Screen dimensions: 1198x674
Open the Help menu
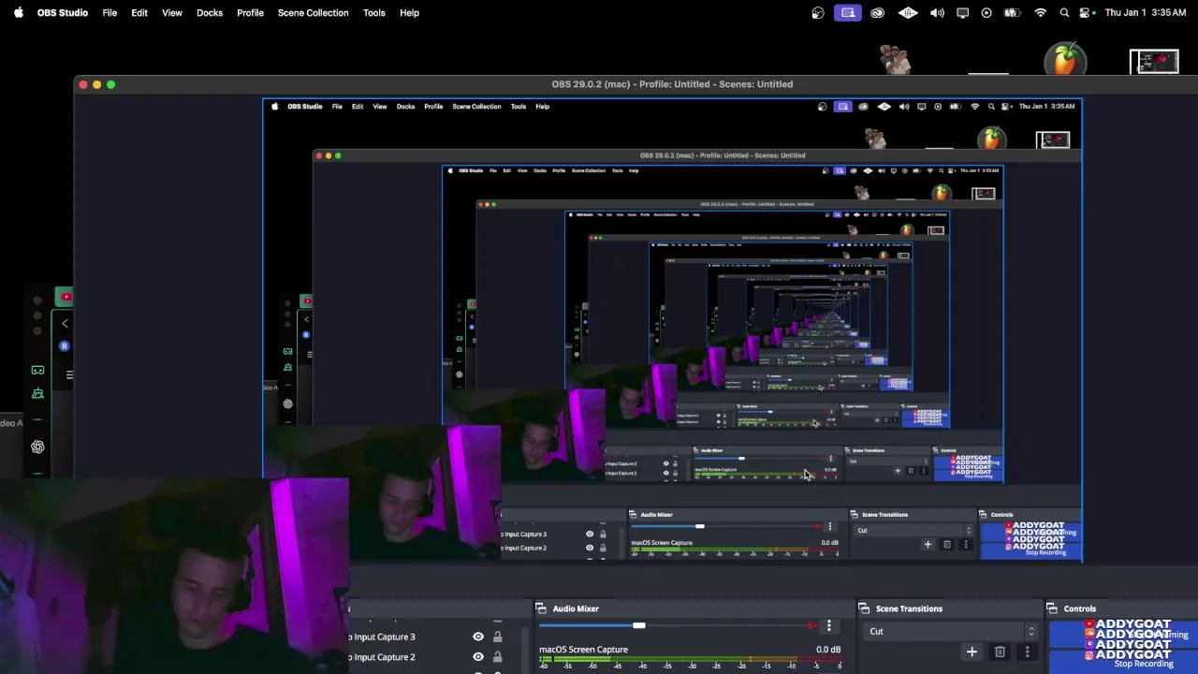409,13
